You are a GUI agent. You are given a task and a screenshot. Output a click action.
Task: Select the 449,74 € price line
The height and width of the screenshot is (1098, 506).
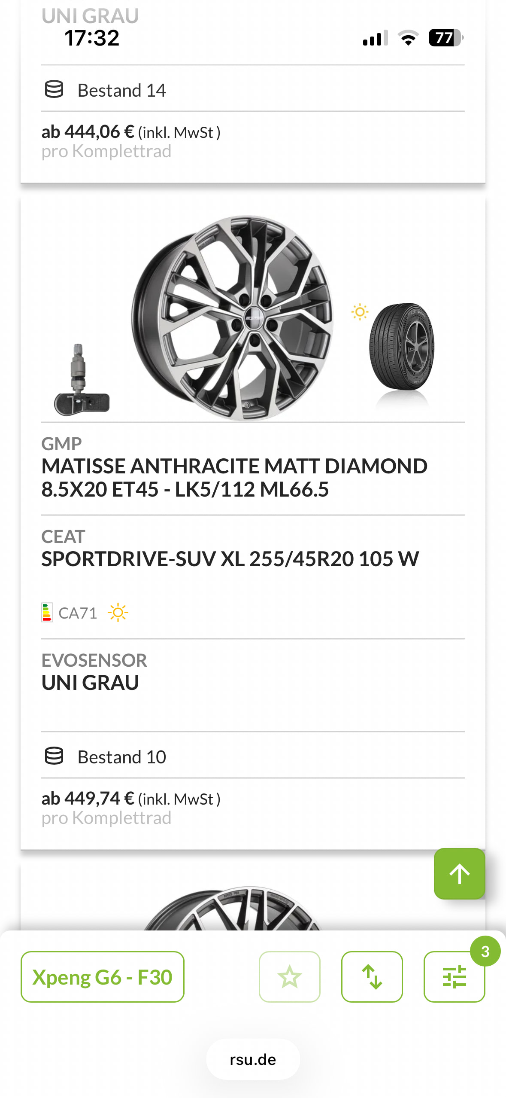coord(130,799)
